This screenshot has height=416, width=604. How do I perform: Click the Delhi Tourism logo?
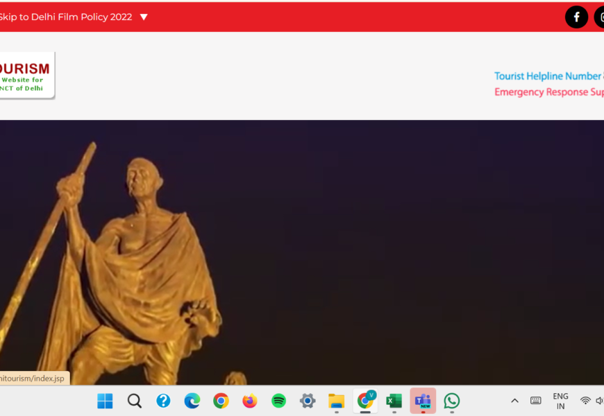click(27, 76)
